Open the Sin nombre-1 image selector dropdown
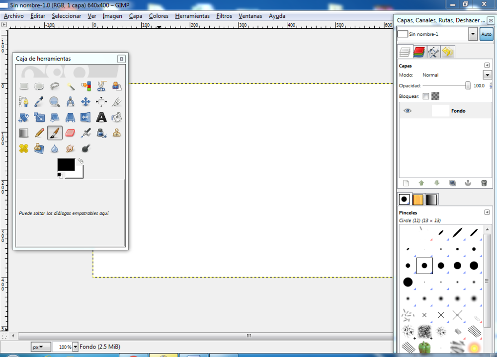497x357 pixels. tap(473, 34)
